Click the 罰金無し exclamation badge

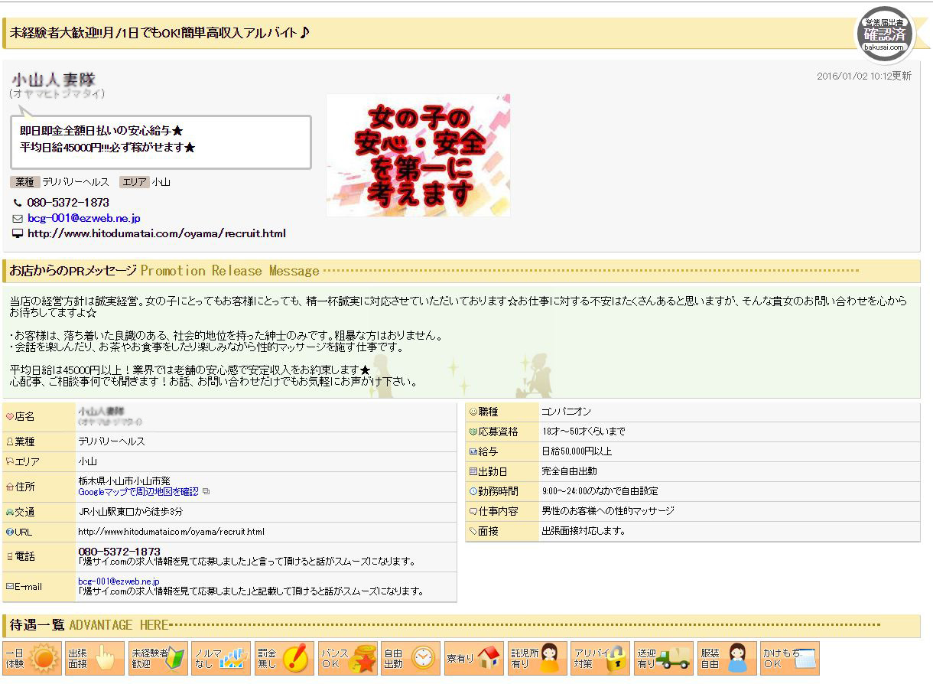(284, 658)
